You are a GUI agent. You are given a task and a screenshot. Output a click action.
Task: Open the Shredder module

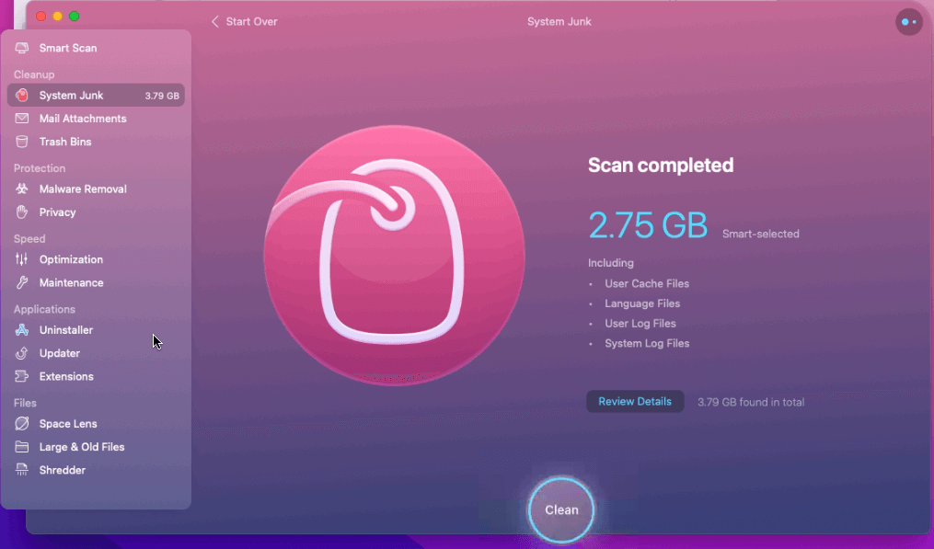point(96,470)
